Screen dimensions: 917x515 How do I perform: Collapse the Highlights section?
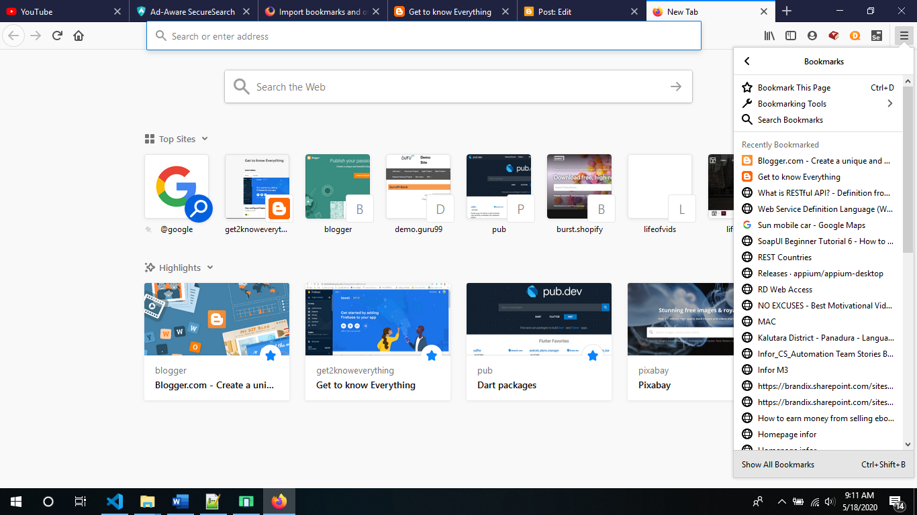(210, 267)
